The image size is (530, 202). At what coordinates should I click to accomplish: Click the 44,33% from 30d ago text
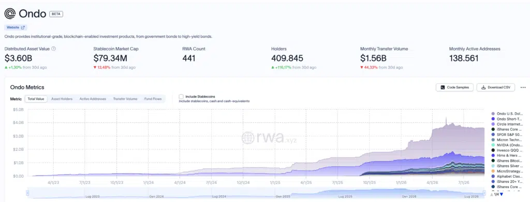click(384, 68)
